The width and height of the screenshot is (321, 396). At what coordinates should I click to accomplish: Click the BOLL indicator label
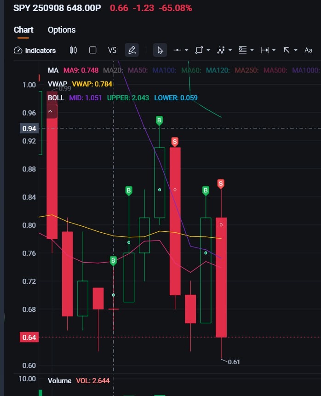tap(56, 98)
